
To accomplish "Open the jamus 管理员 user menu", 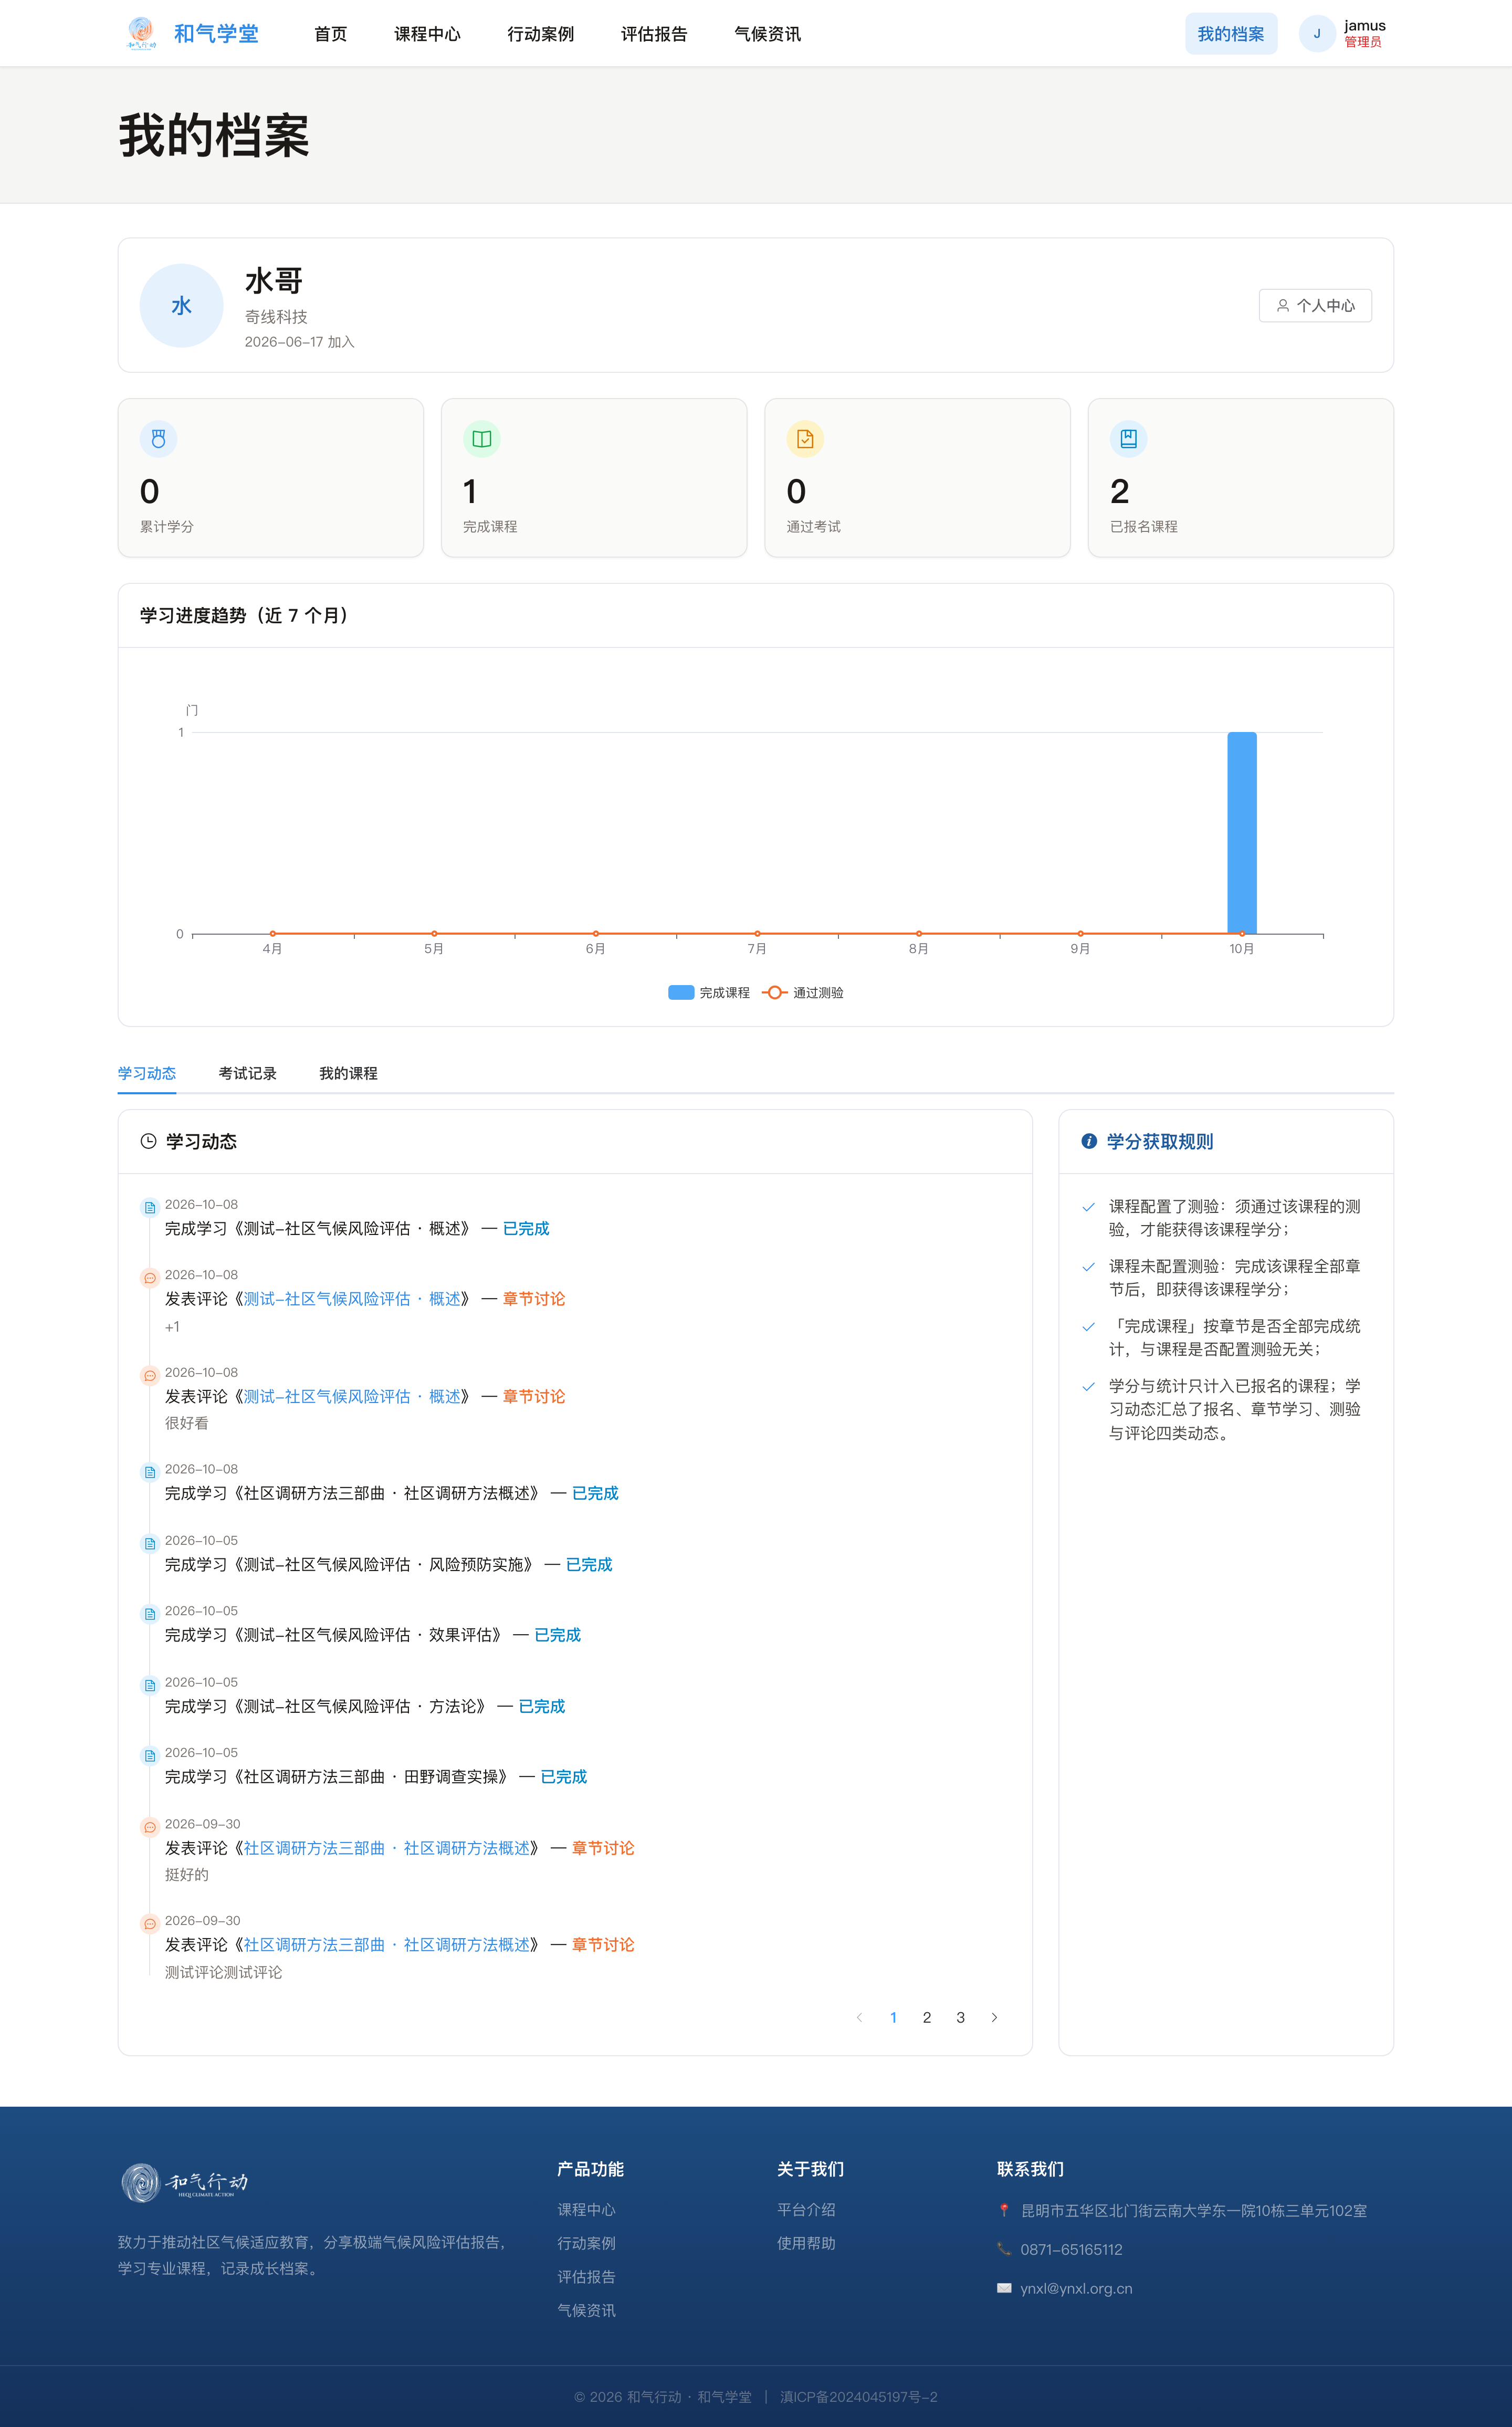I will tap(1342, 33).
